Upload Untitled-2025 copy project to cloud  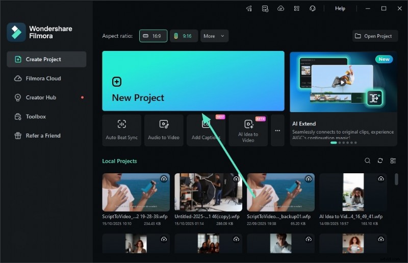(236, 179)
